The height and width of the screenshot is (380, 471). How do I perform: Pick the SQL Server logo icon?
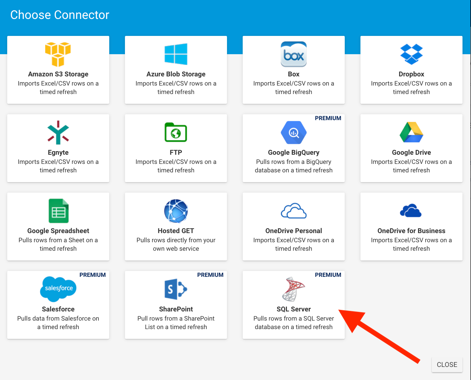(x=293, y=289)
